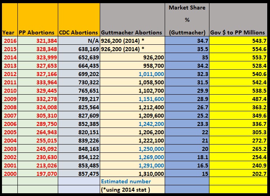270x196 pixels.
Task: Select Guttmacher value '1,058,500'
Action: pyautogui.click(x=151, y=82)
